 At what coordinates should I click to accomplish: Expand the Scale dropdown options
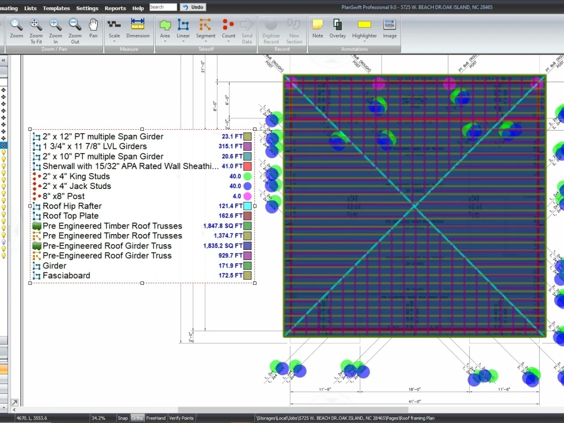click(x=114, y=41)
